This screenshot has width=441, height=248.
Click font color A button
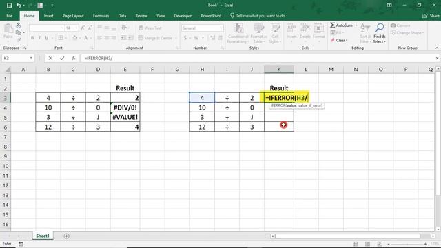point(85,38)
